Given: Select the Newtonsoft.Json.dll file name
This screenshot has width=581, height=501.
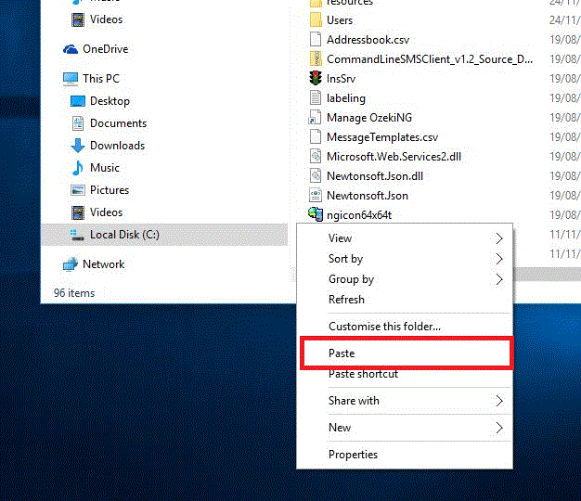Looking at the screenshot, I should pos(375,176).
